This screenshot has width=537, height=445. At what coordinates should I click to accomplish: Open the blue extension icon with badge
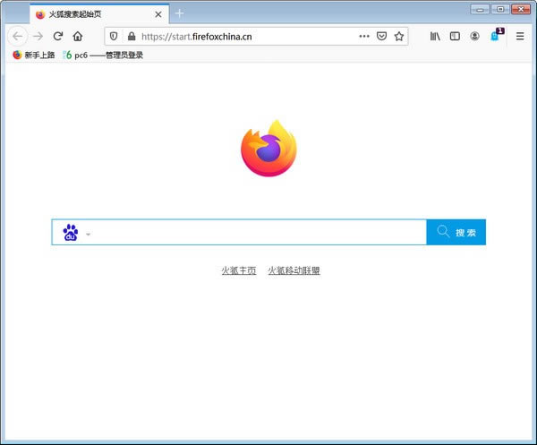tap(496, 35)
